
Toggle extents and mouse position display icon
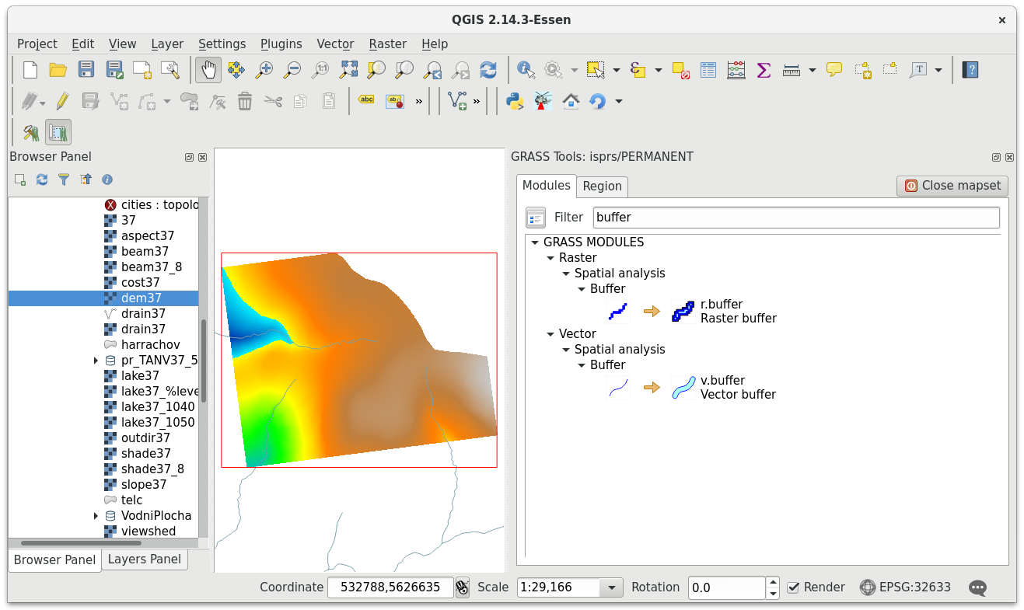(463, 587)
